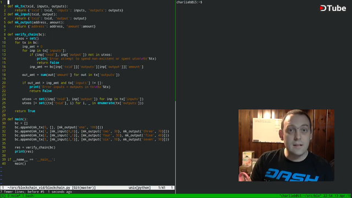Click the bc.append line with 'six' and 'seven'
The height and width of the screenshot is (198, 352).
click(x=92, y=140)
